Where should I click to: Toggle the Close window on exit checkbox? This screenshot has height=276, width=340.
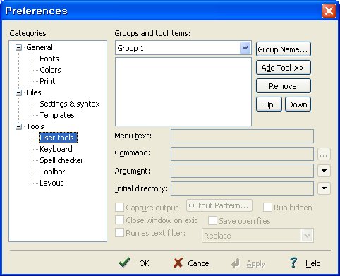tap(119, 220)
